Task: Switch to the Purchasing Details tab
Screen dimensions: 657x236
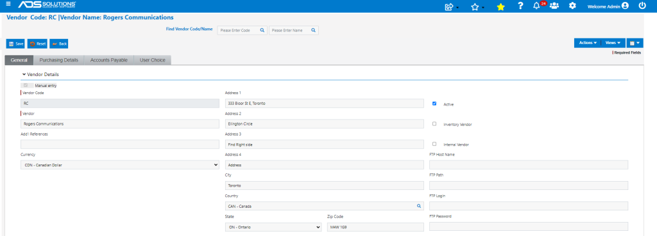Action: click(x=58, y=60)
